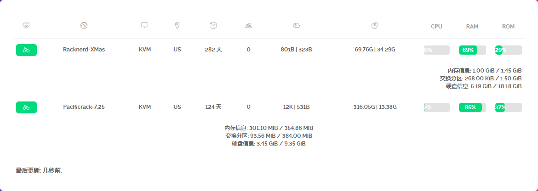Click Pacificrack traffic 316.05G | 13.38G cell
This screenshot has height=191, width=538.
pyautogui.click(x=375, y=107)
